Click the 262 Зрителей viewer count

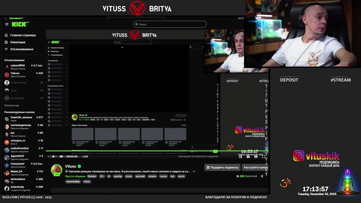click(246, 176)
